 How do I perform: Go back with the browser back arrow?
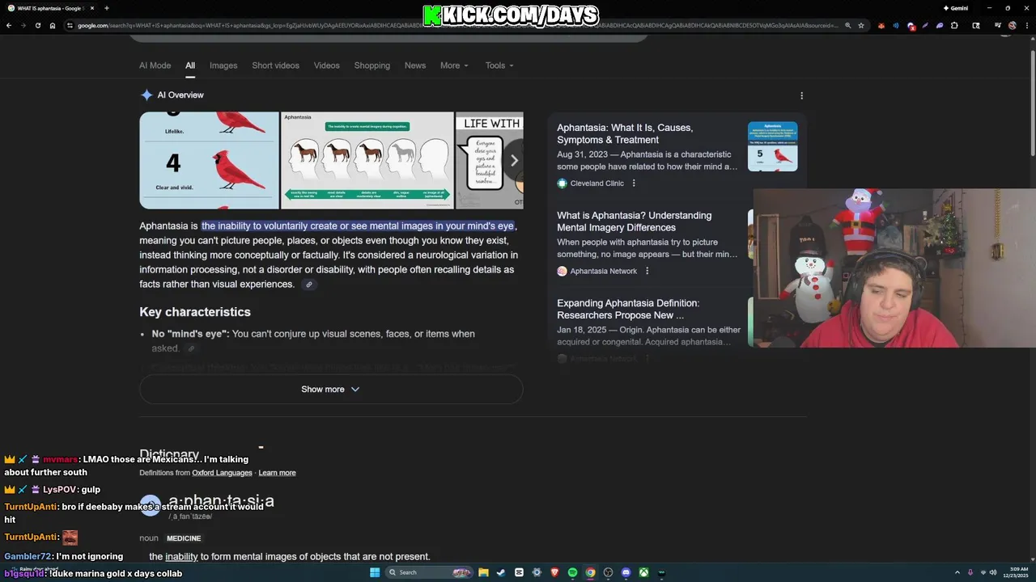(9, 26)
